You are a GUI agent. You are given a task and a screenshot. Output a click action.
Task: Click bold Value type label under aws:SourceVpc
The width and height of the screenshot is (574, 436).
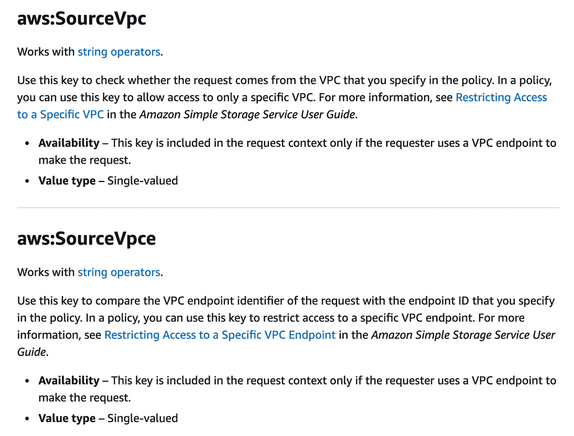pos(67,181)
